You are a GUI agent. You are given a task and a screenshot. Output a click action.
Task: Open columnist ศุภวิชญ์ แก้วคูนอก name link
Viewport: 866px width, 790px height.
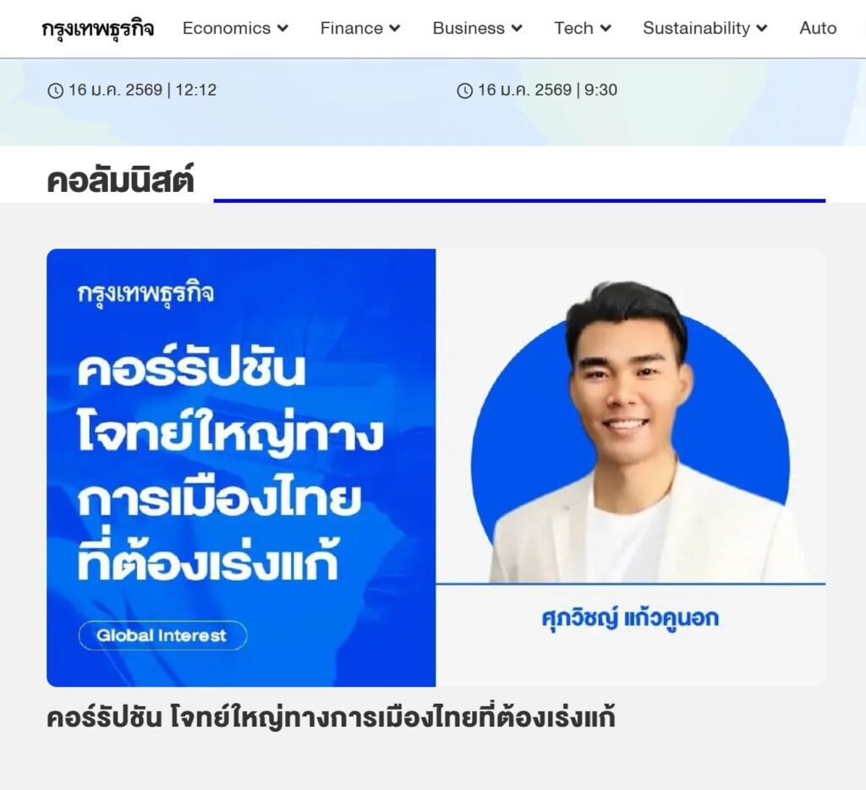point(630,617)
